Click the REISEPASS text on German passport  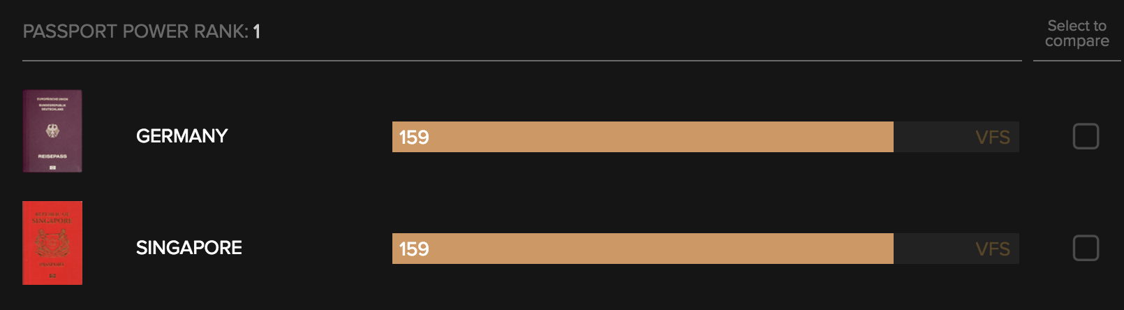52,156
